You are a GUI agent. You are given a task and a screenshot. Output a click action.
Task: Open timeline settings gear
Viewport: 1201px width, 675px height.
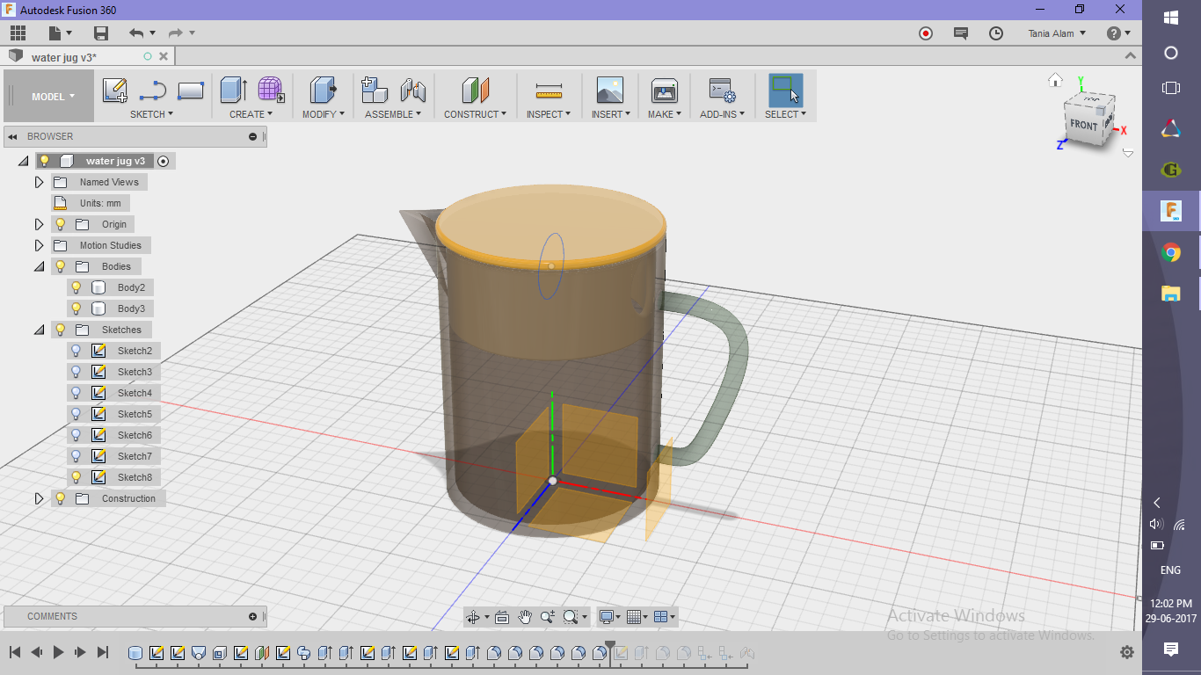[1127, 652]
